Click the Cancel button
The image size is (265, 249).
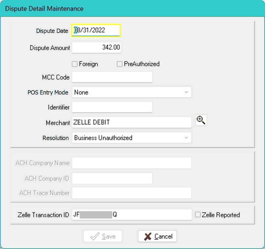point(157,236)
